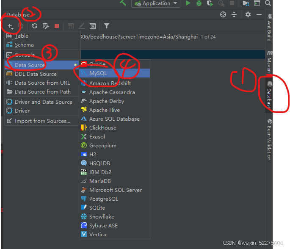Click the table editor grid toolbar icon
The width and height of the screenshot is (290, 249).
tap(71, 26)
